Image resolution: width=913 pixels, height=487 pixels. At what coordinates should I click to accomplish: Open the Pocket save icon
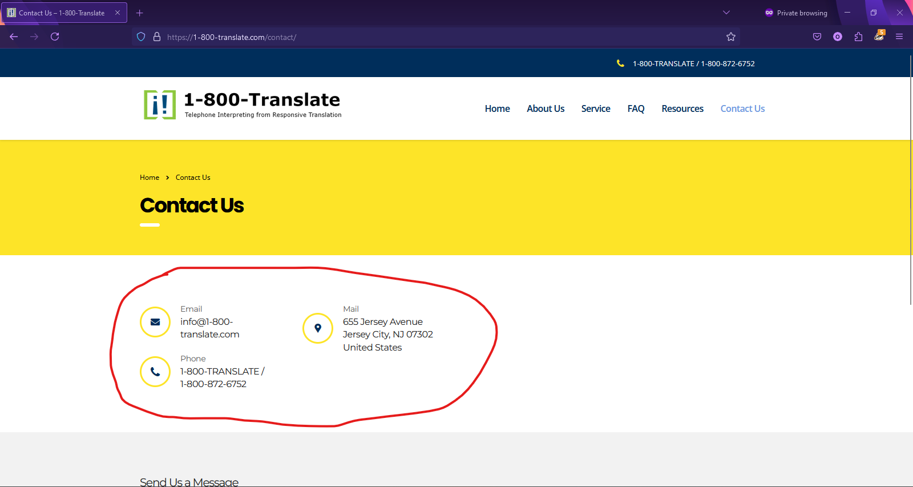point(817,37)
